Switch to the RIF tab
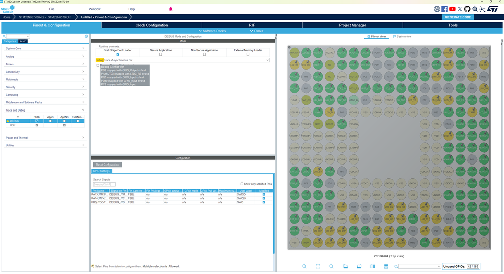Image resolution: width=504 pixels, height=274 pixels. click(x=252, y=25)
